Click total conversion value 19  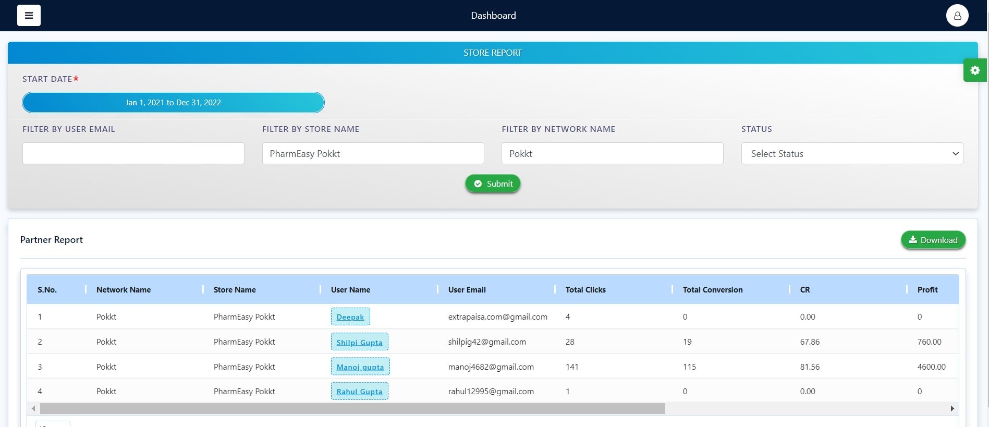point(687,342)
